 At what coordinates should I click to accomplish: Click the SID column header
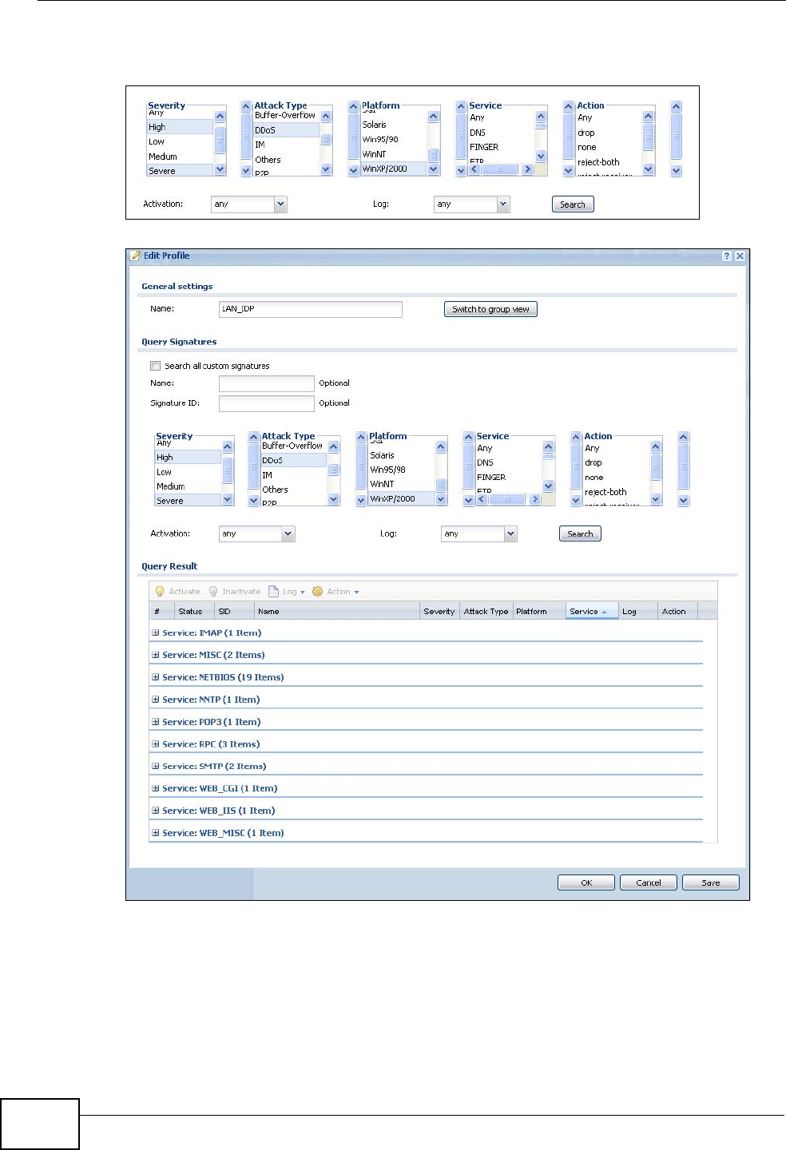[x=235, y=611]
